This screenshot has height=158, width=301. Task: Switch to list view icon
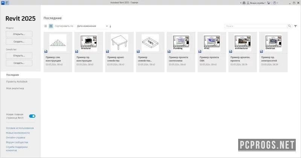[x=46, y=26]
